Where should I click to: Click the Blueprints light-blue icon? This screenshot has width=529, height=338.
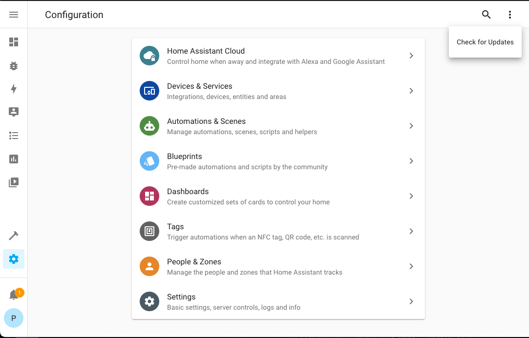(149, 161)
